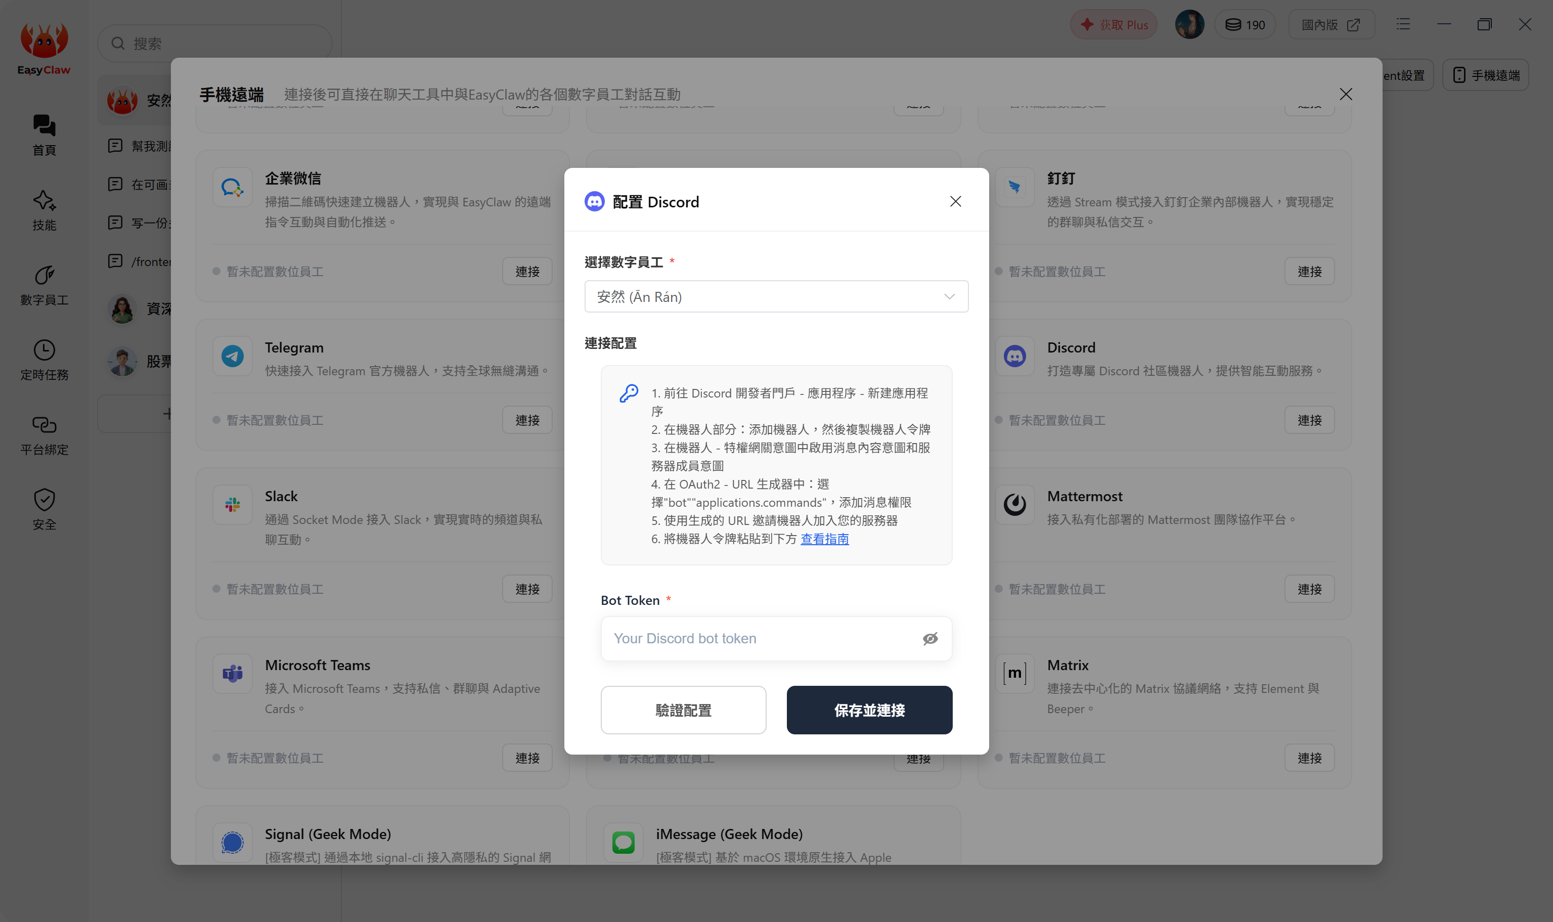Open the 查看指南 link
The height and width of the screenshot is (922, 1553).
[x=824, y=539]
